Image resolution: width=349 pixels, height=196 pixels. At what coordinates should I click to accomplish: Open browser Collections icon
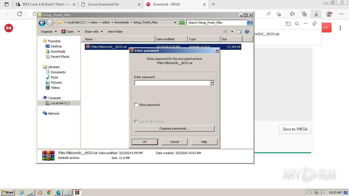point(304,14)
